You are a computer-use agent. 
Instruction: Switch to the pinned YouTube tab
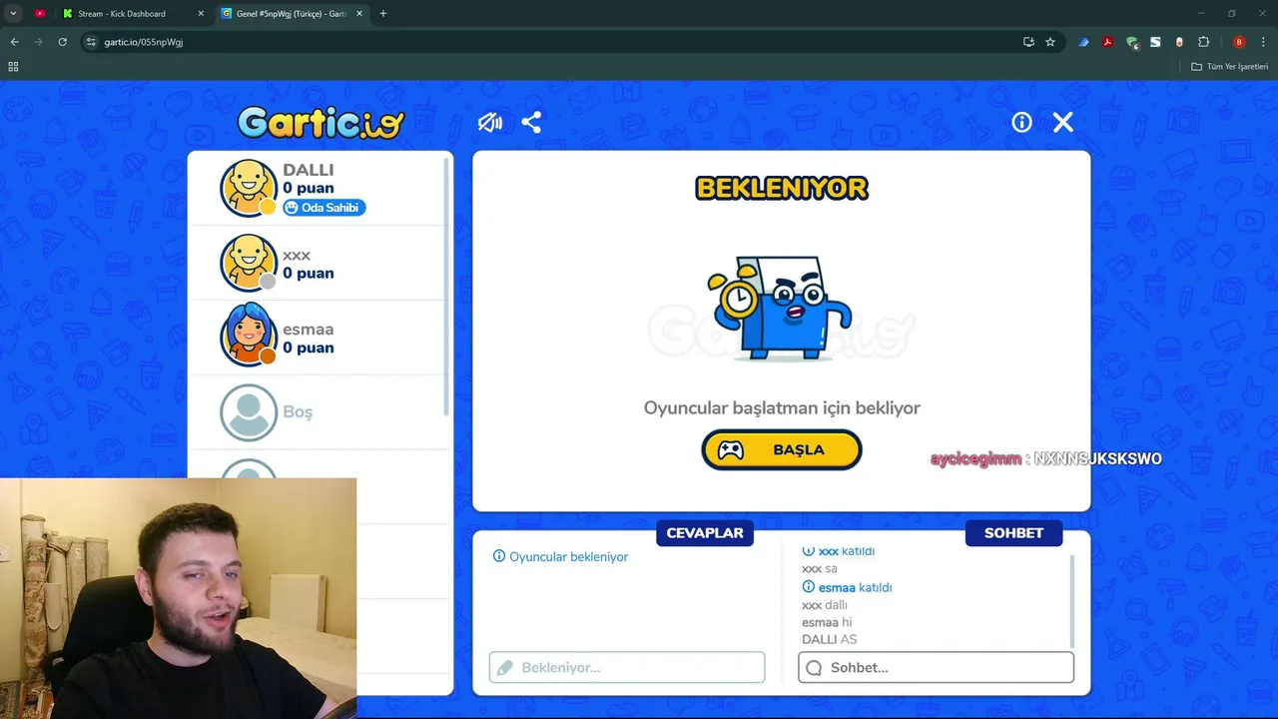click(40, 13)
